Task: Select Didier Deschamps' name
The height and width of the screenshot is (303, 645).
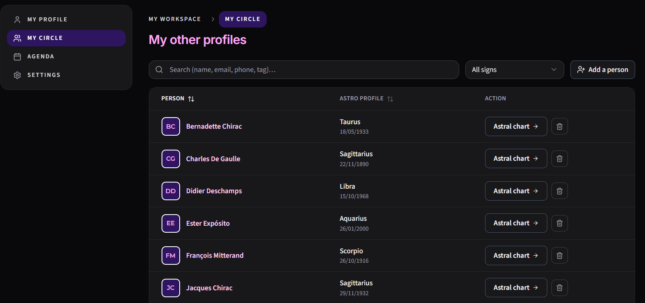Action: [214, 191]
